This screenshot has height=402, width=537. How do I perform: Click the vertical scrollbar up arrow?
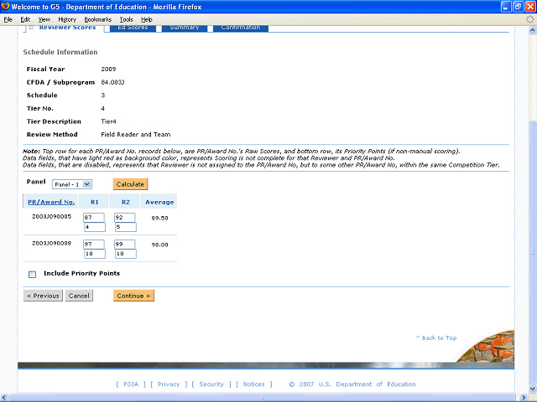[532, 30]
